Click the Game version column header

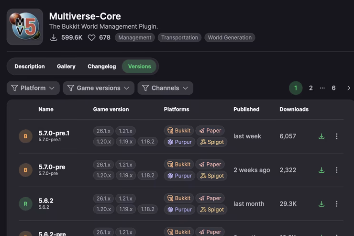click(111, 109)
